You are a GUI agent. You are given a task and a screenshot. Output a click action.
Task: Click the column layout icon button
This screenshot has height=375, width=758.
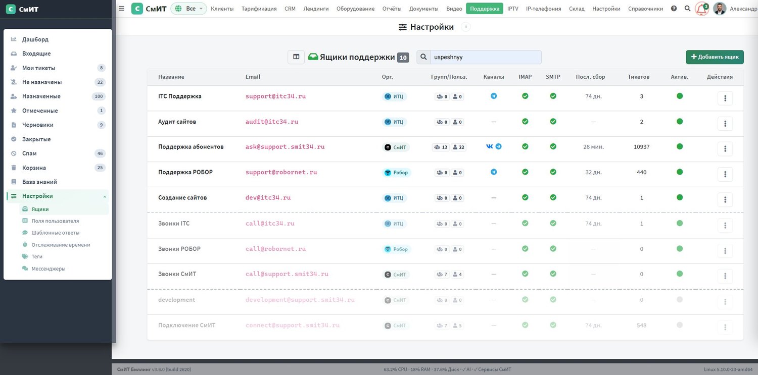click(296, 57)
